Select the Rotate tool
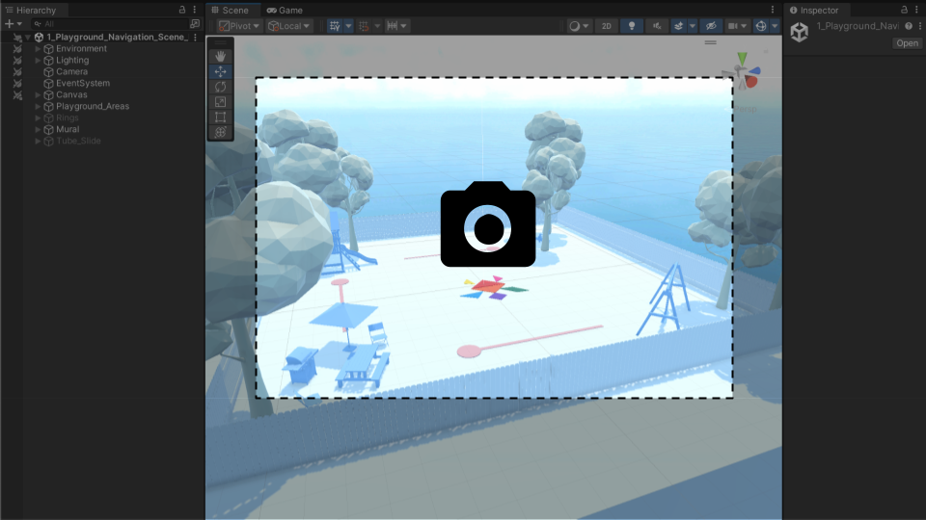This screenshot has width=926, height=520. coord(221,87)
